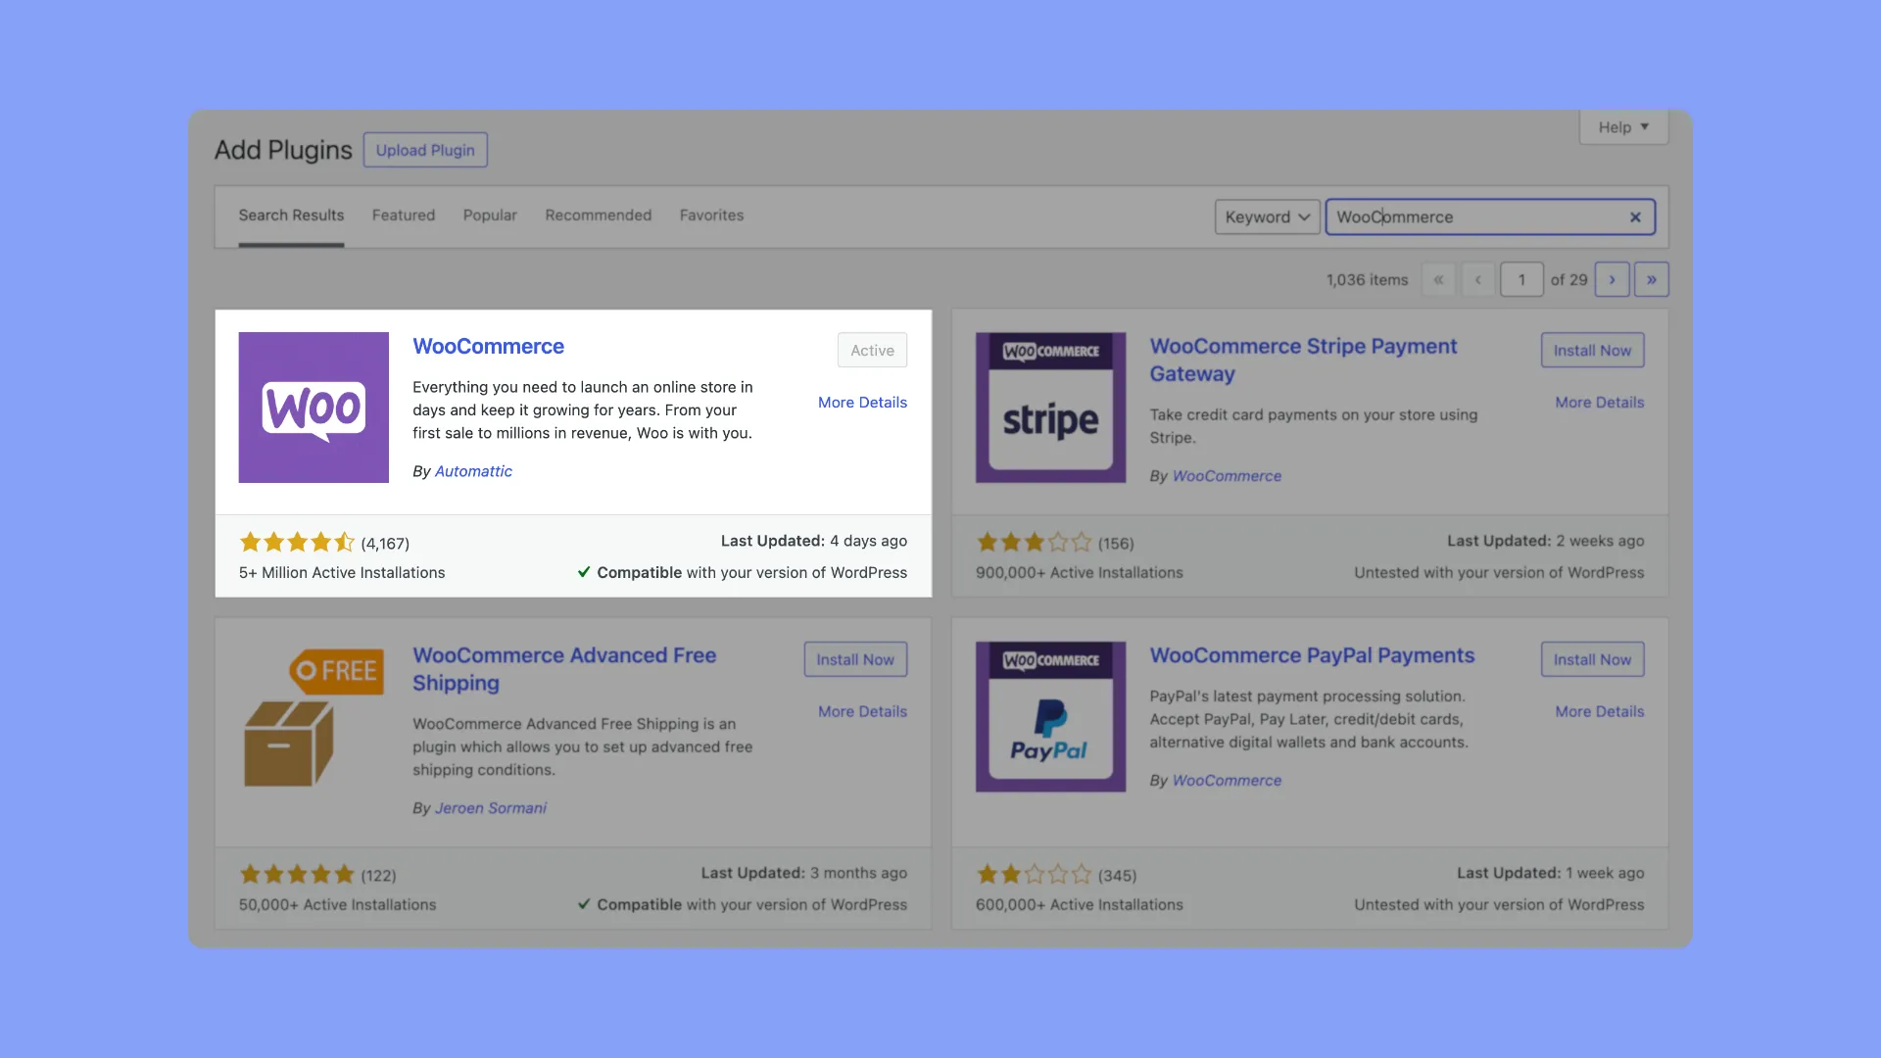The width and height of the screenshot is (1881, 1058).
Task: Open WooCommerce PayPal Payments title
Action: (x=1312, y=656)
